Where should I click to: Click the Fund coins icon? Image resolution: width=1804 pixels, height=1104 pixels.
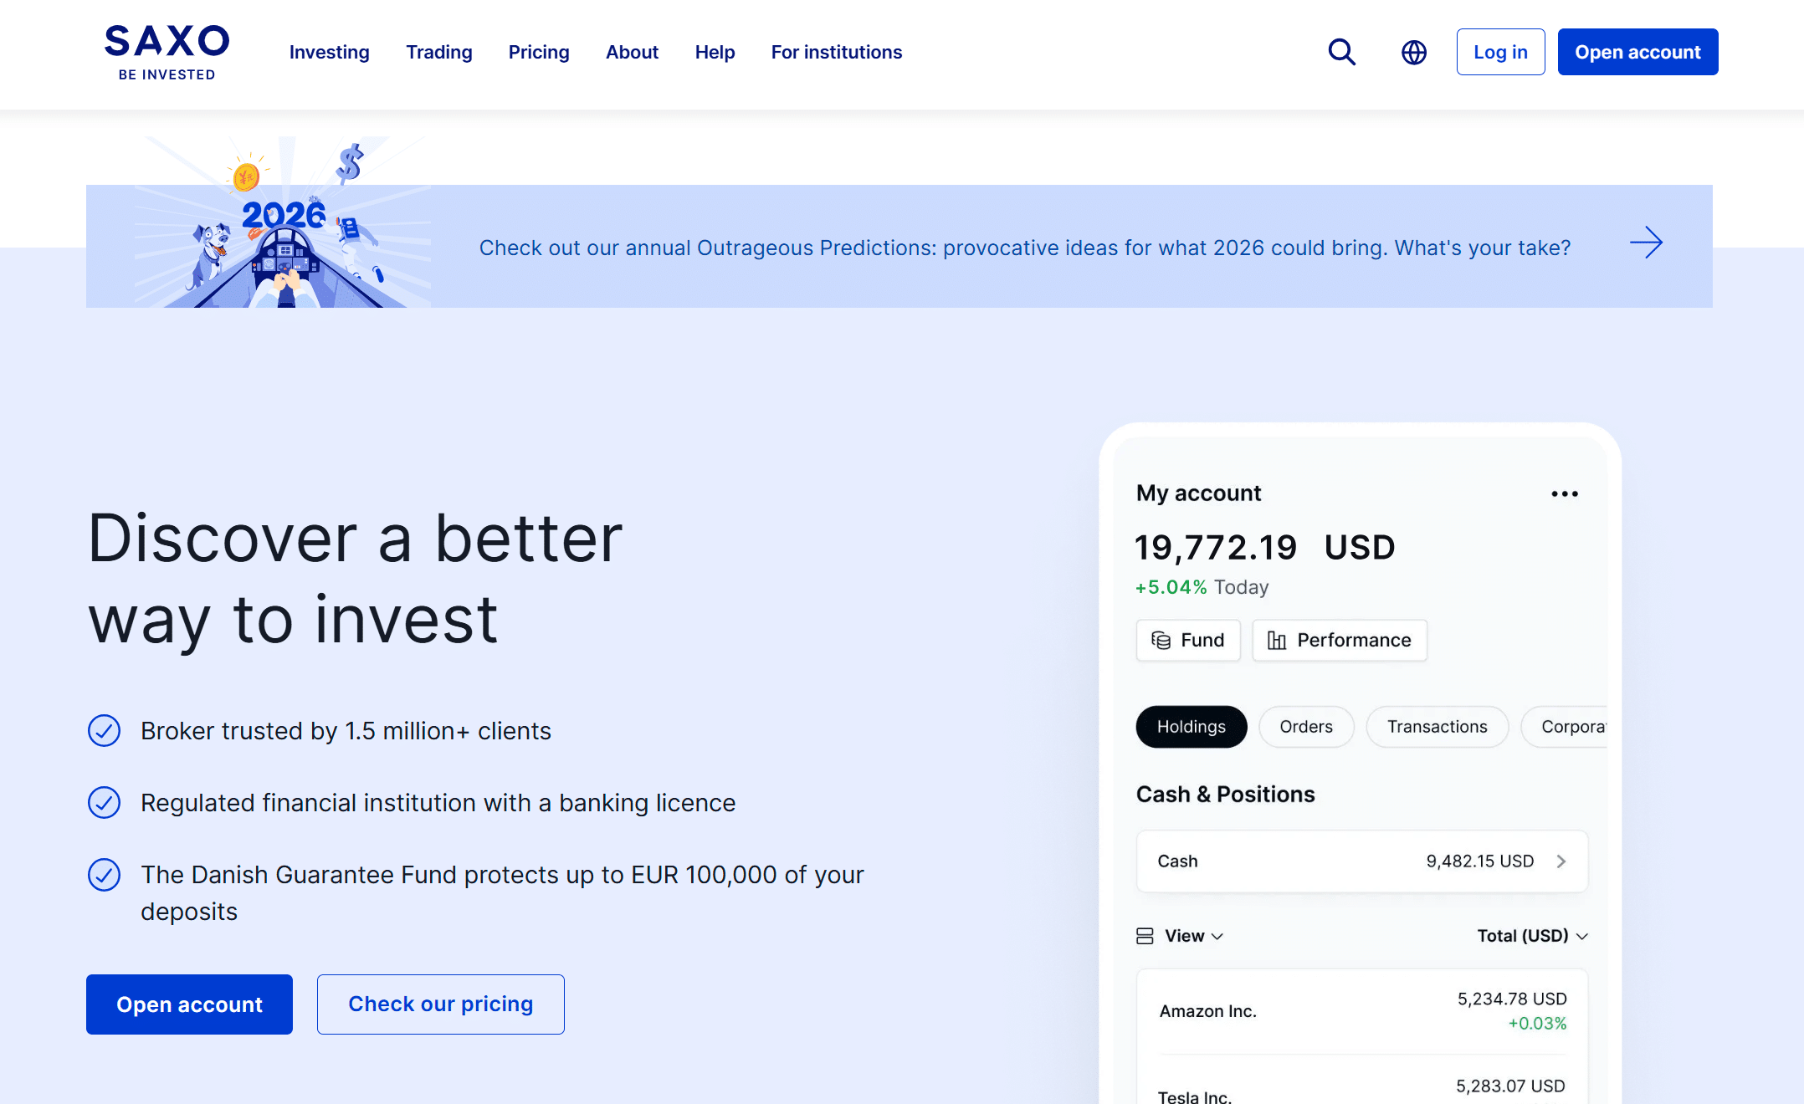1161,641
